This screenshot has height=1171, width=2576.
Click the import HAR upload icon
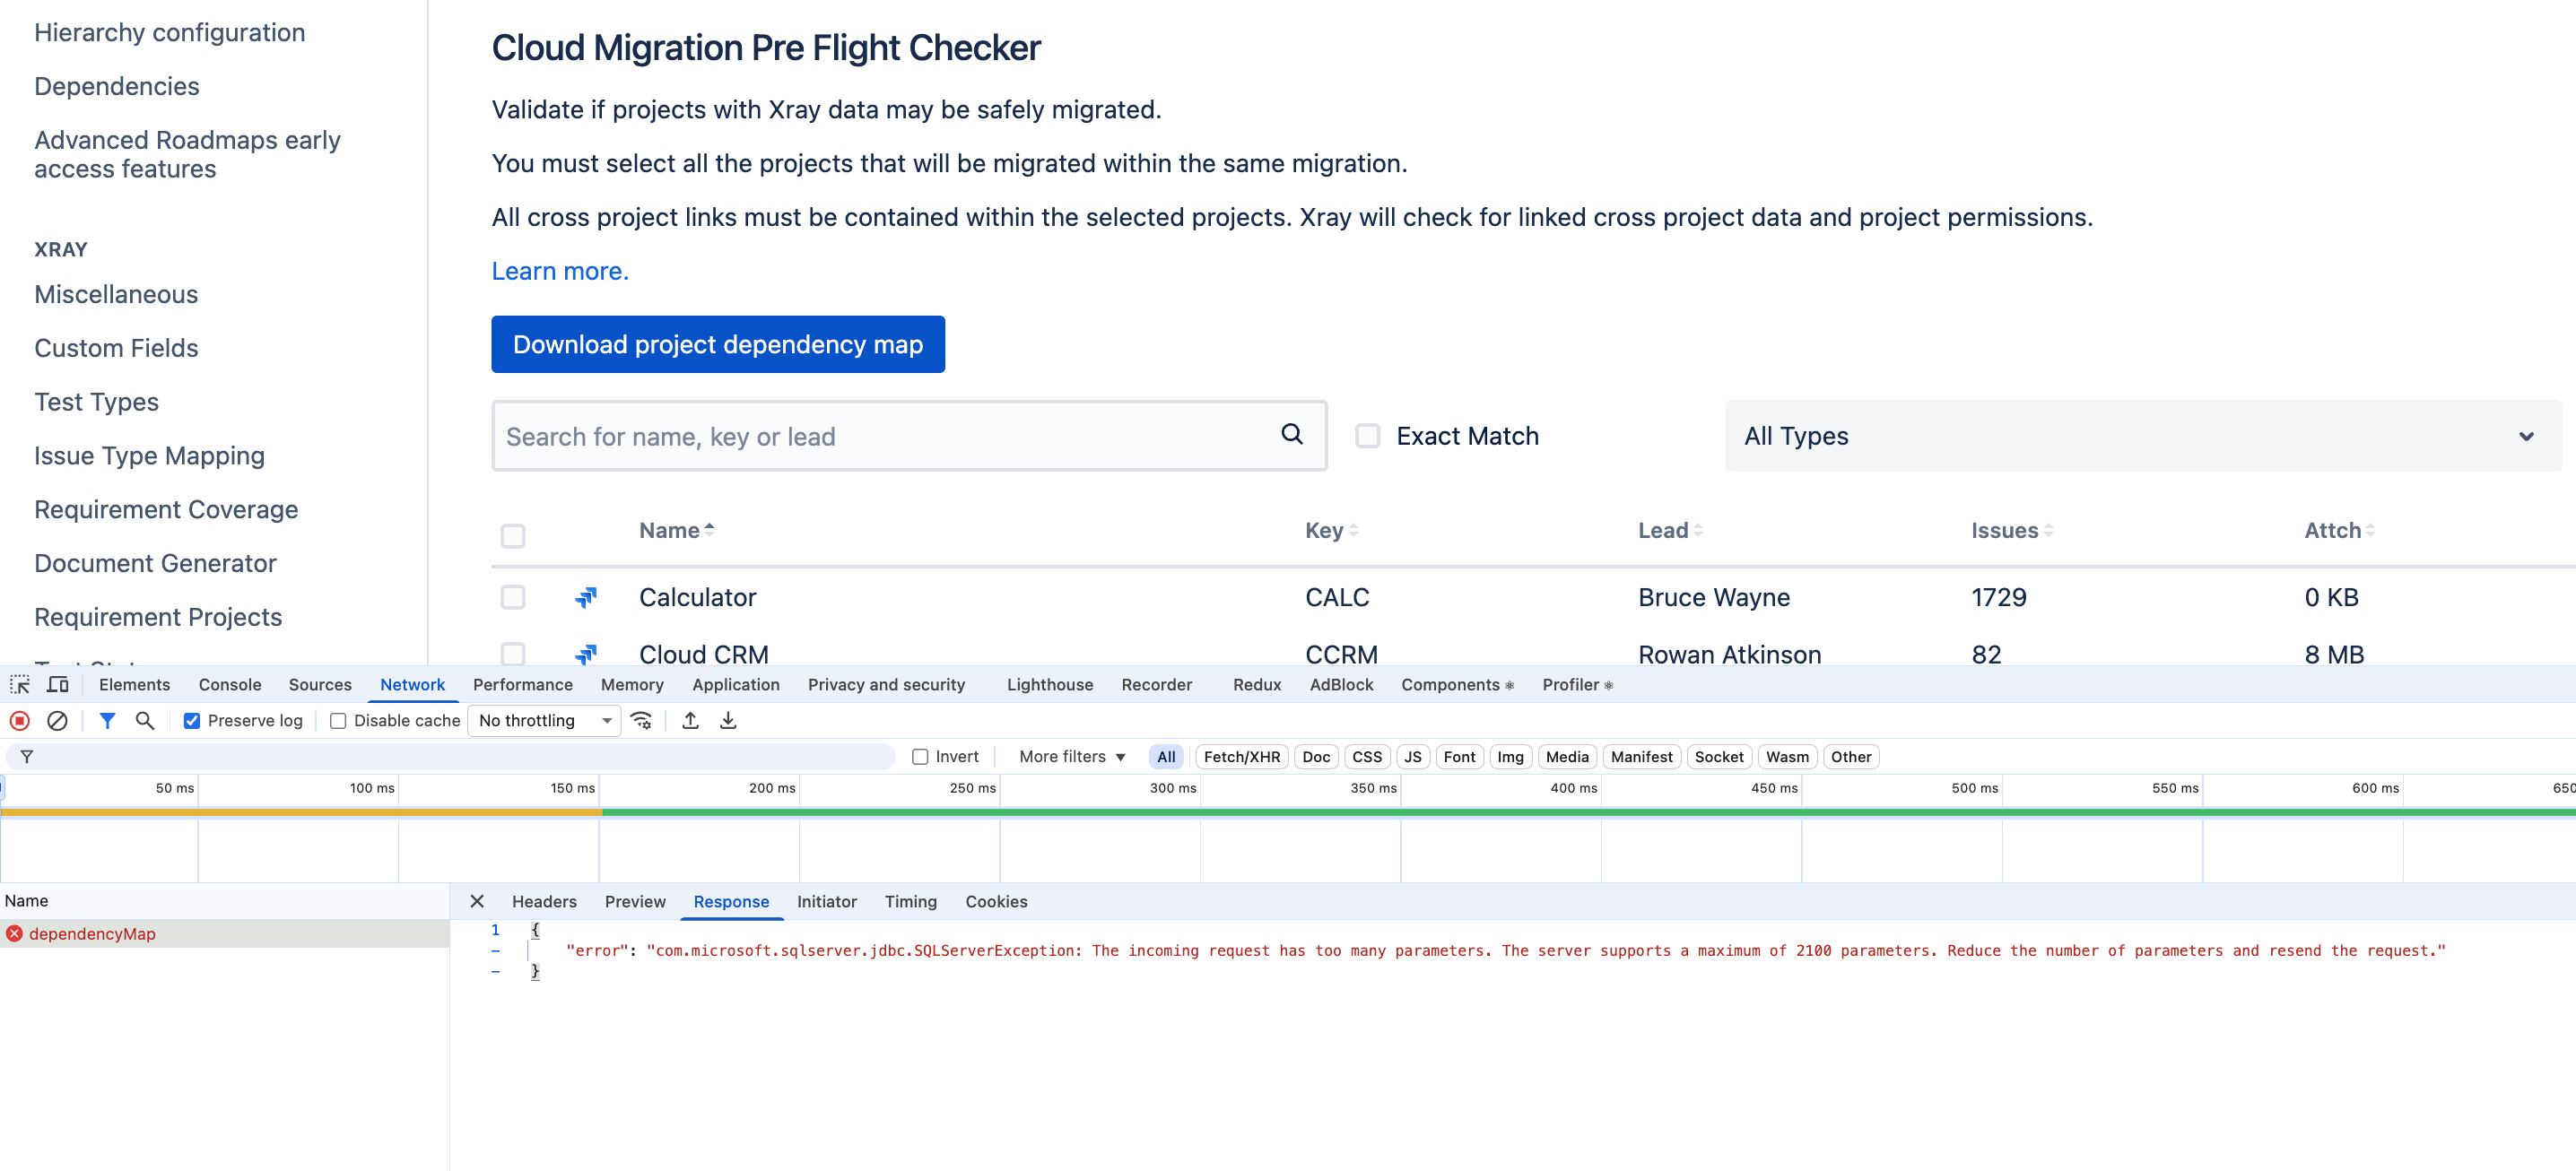click(x=690, y=720)
